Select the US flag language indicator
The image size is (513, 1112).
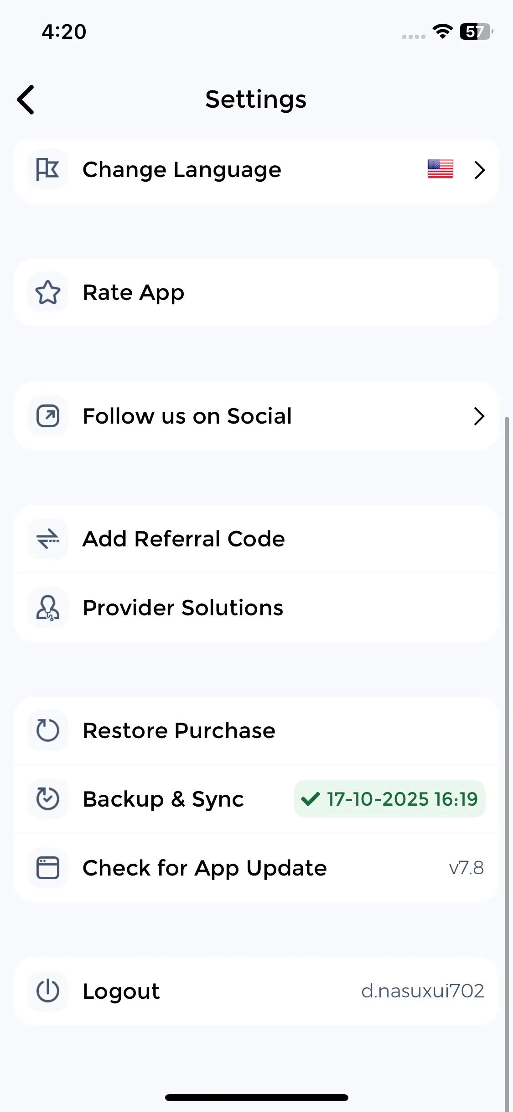(440, 169)
